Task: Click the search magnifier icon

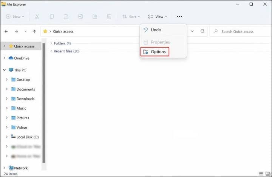Action: click(x=216, y=31)
